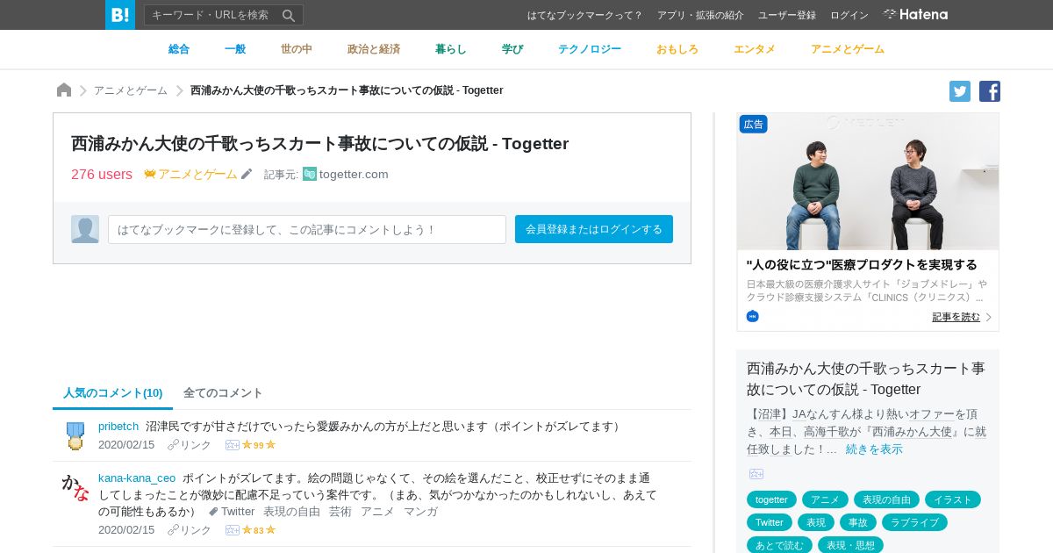Click リンク permalink on pribetch's comment
1053x553 pixels.
tap(190, 445)
